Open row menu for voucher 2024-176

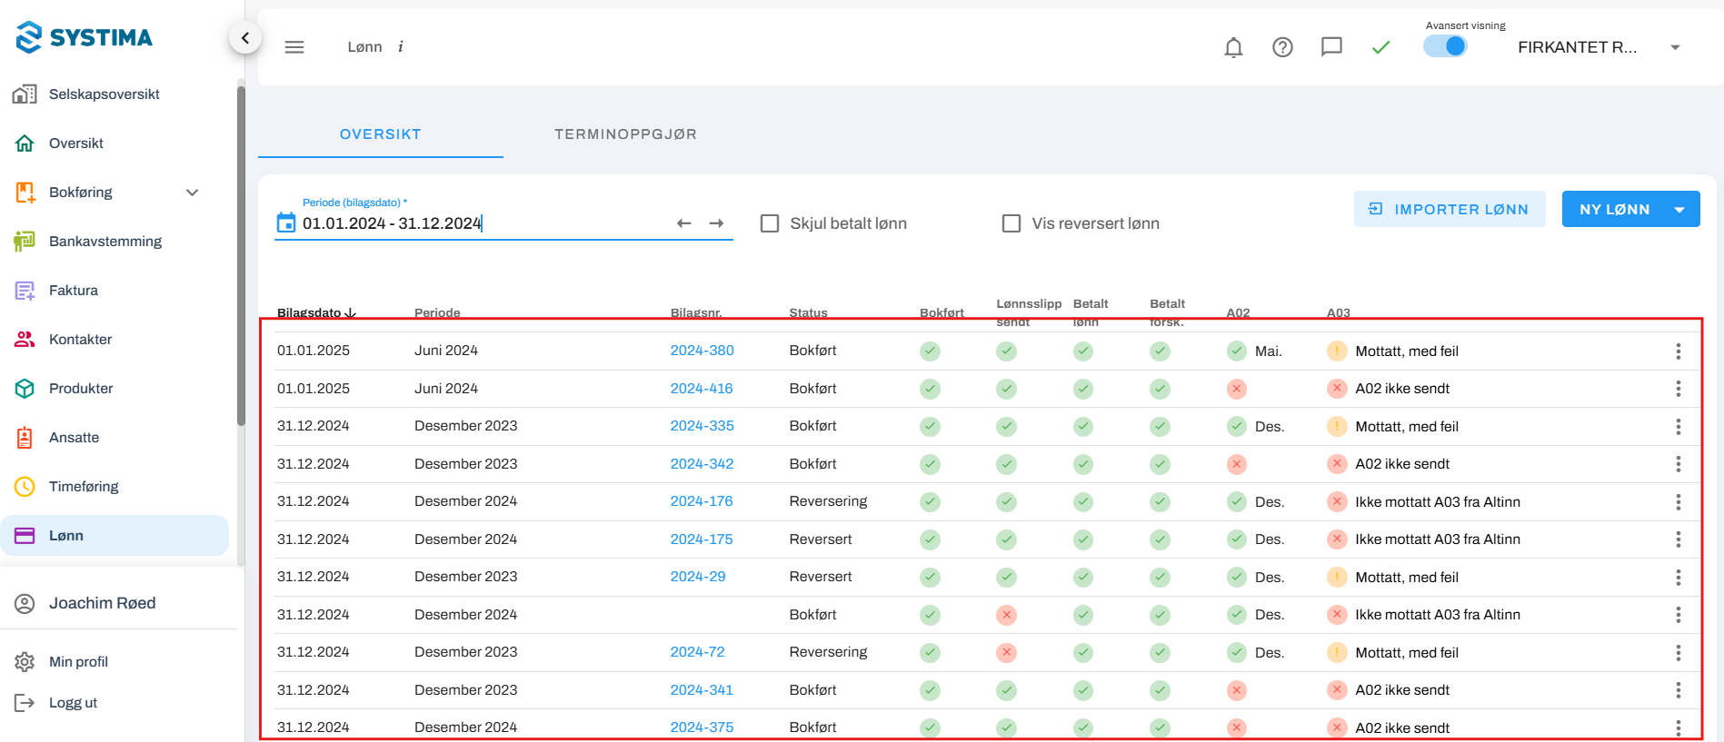click(1678, 502)
